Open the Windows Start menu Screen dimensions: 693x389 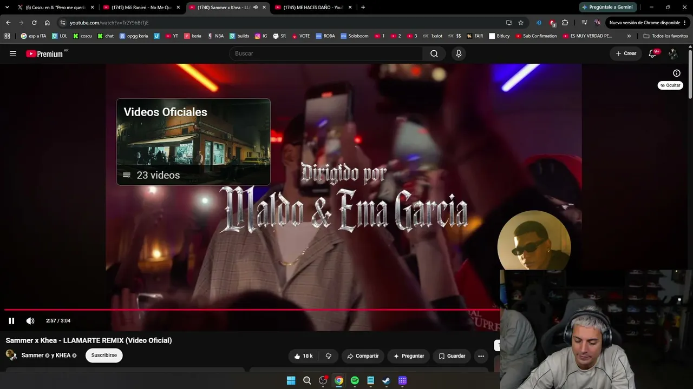click(x=291, y=380)
